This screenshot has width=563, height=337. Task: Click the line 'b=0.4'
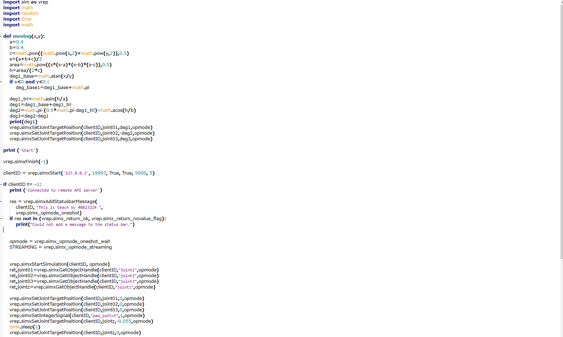[16, 48]
